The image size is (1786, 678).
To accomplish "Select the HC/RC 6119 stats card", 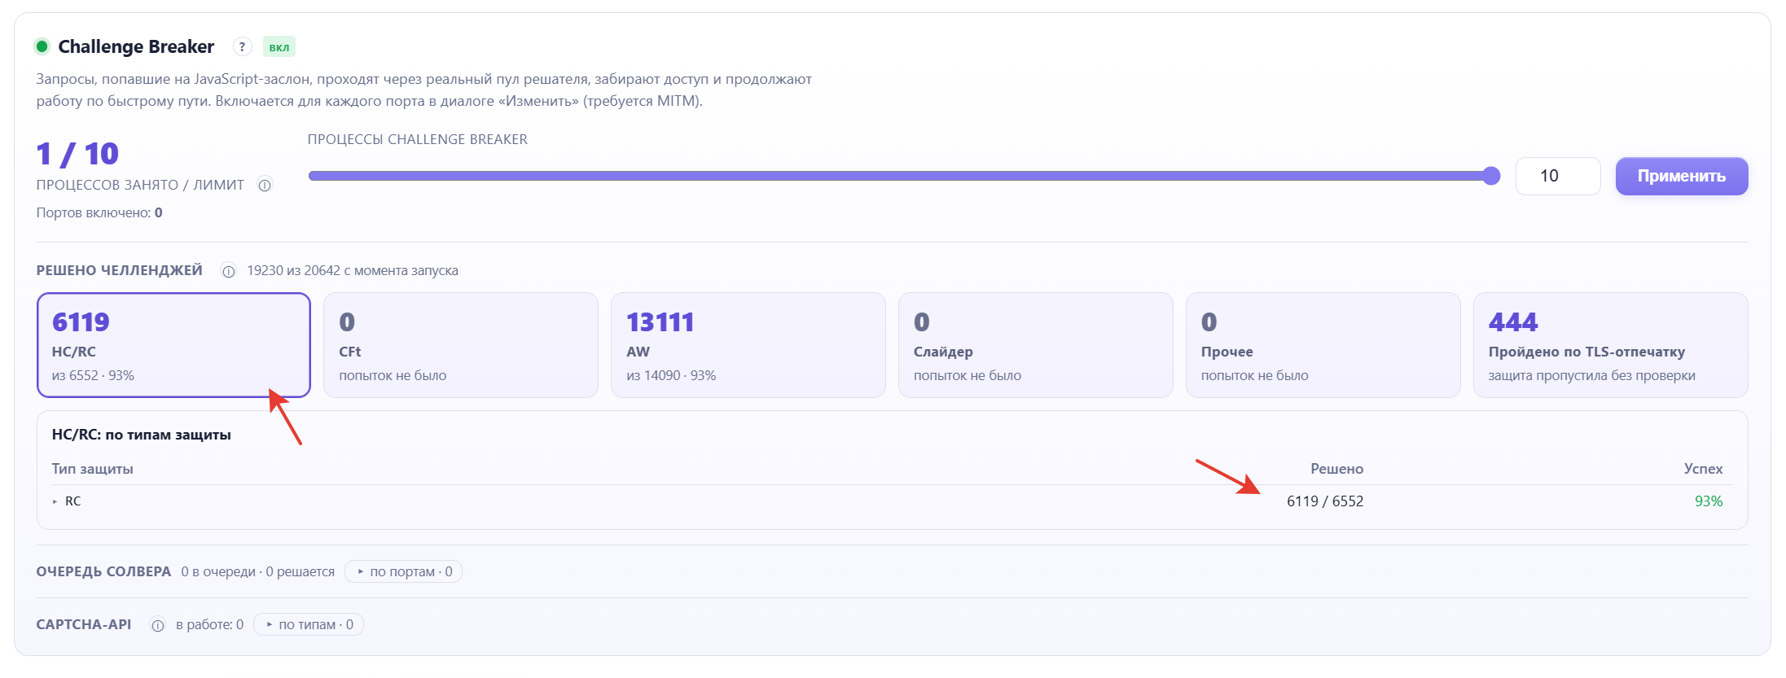I will (173, 345).
